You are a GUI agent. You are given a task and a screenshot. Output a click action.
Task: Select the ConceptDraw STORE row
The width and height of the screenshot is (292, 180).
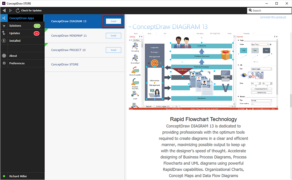85,64
